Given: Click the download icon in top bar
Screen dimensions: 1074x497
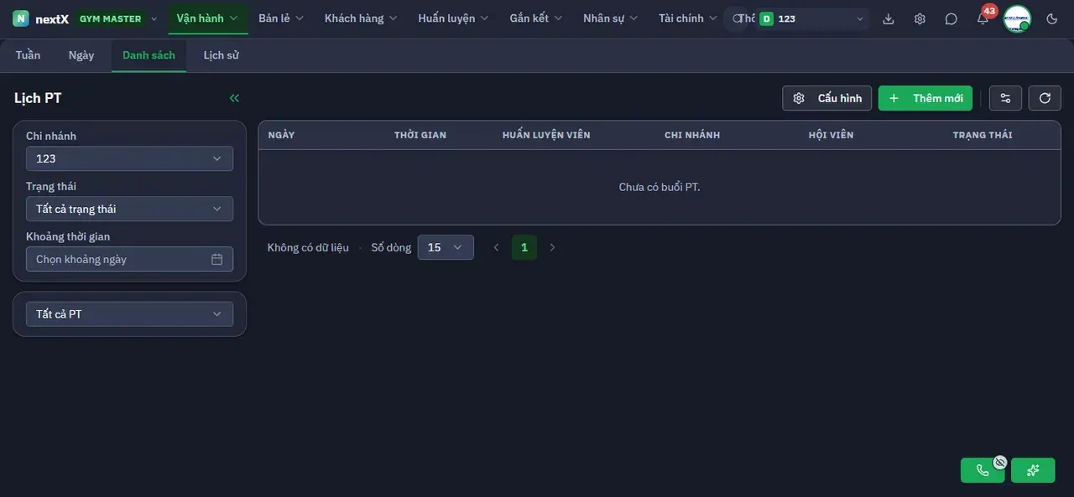Looking at the screenshot, I should 889,18.
